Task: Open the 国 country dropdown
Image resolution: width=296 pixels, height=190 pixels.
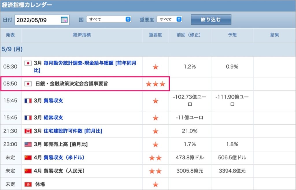Action: (109, 19)
